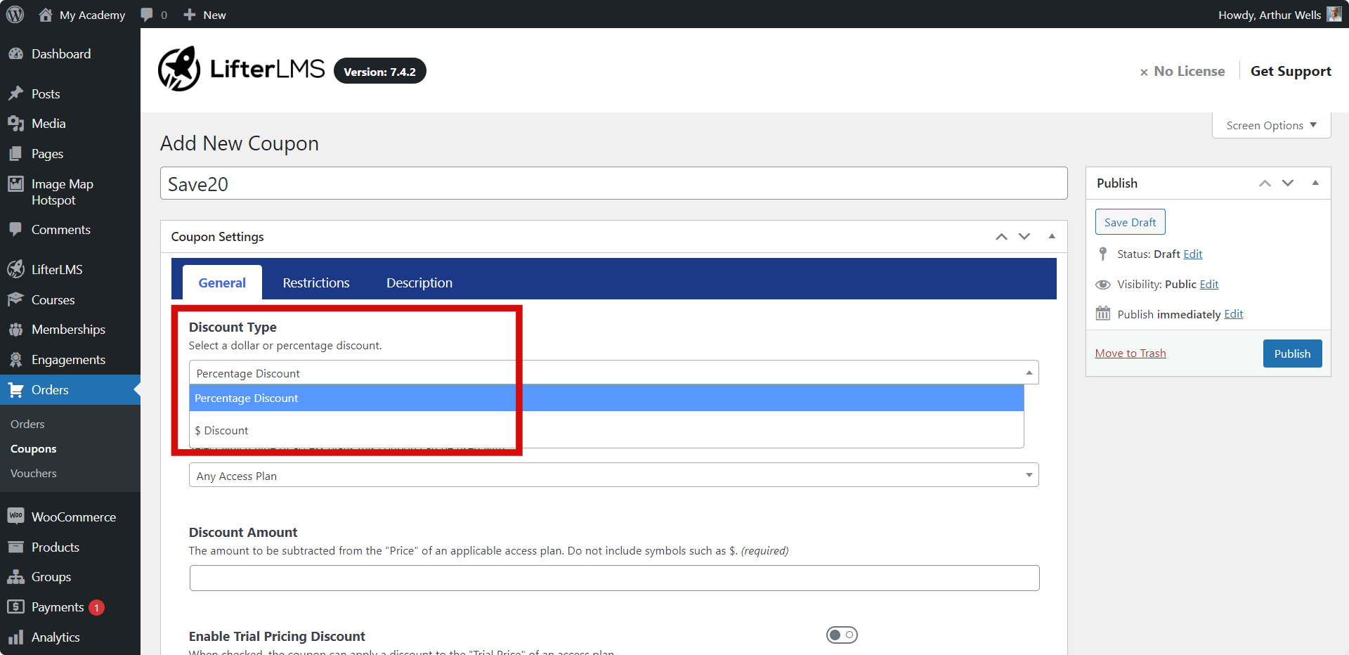Click the Version: 7.4.2 badge
The image size is (1349, 655).
(x=380, y=71)
